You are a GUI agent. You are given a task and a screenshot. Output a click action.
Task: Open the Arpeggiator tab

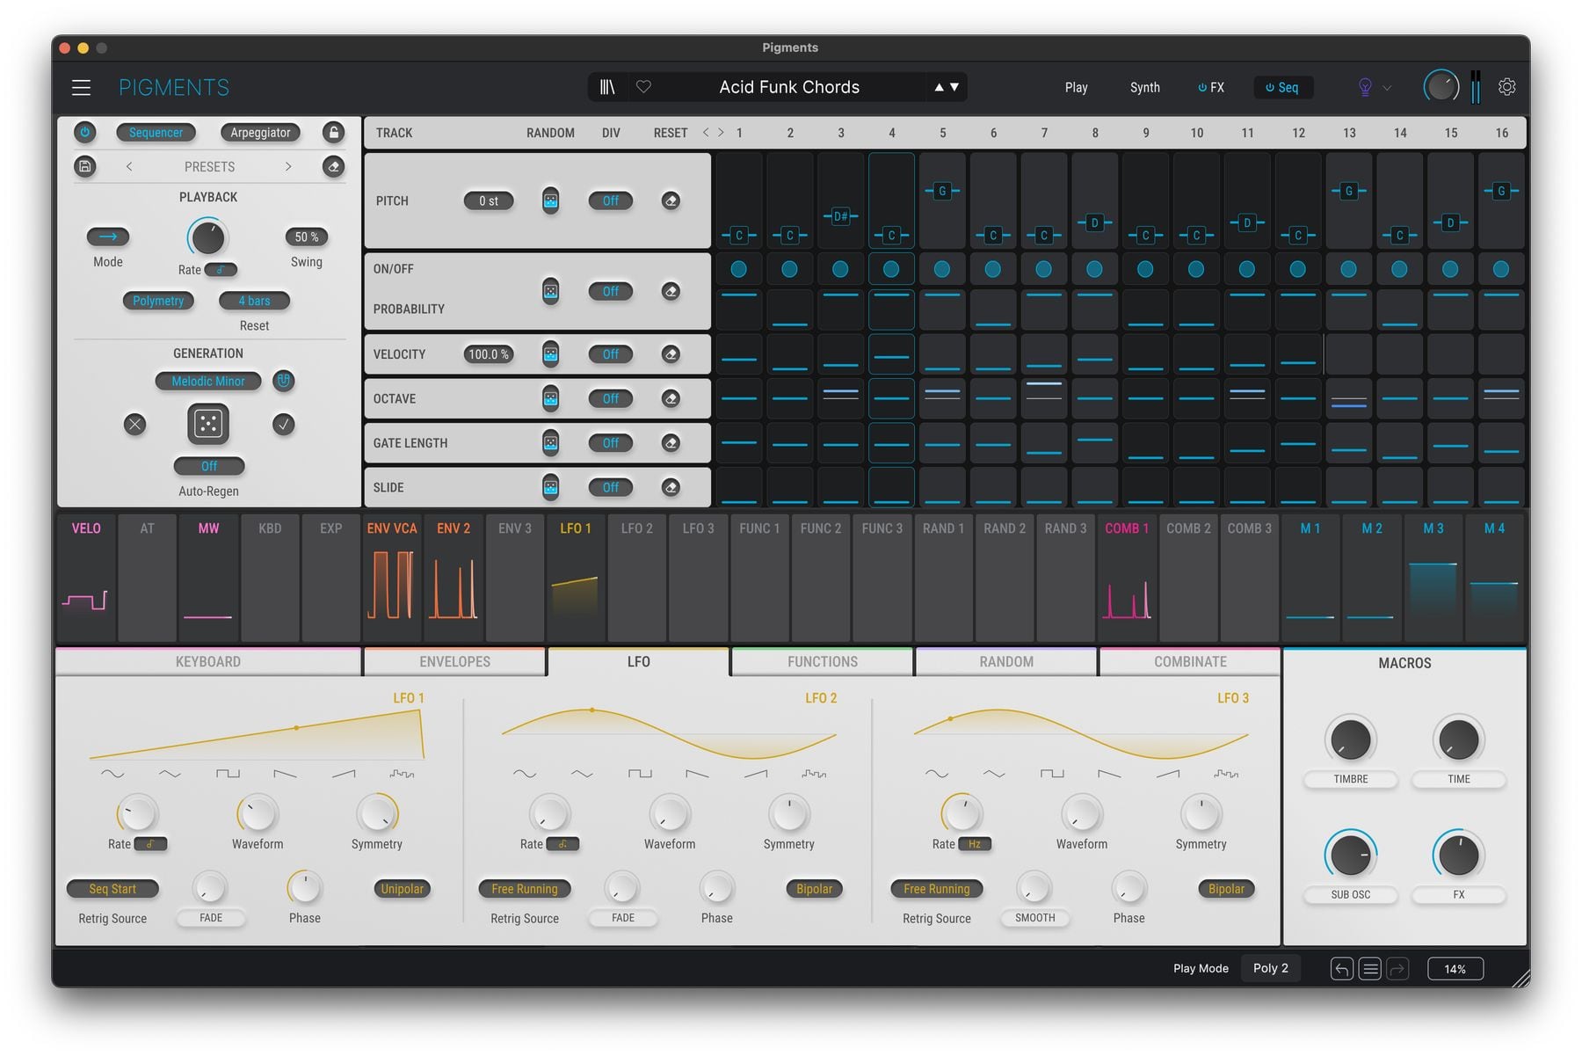coord(259,132)
